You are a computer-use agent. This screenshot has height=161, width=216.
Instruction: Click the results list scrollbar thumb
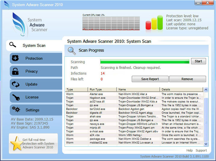point(206,119)
